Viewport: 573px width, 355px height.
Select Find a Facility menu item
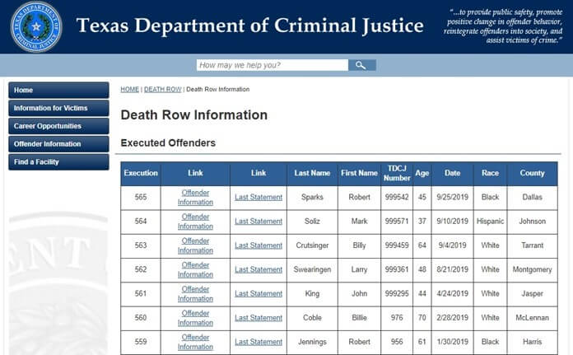click(58, 161)
